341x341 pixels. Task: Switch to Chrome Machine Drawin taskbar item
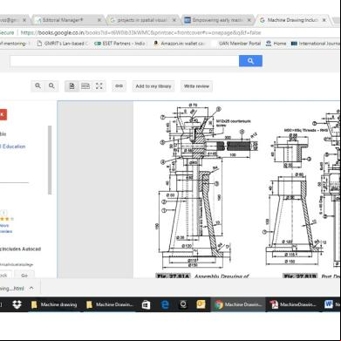[x=238, y=304]
